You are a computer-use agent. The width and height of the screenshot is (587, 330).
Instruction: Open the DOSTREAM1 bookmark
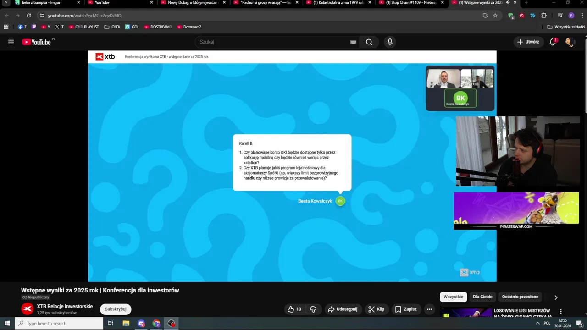[x=157, y=27]
